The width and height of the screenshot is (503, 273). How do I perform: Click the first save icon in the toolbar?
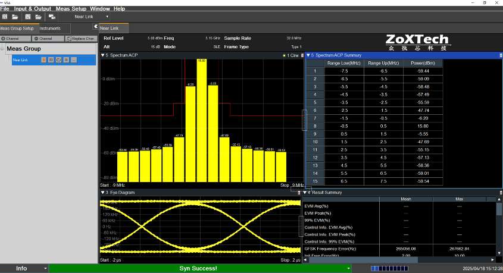(x=5, y=17)
